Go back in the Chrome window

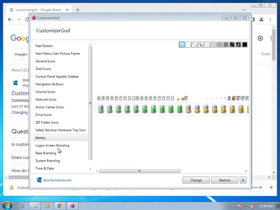(x=10, y=19)
